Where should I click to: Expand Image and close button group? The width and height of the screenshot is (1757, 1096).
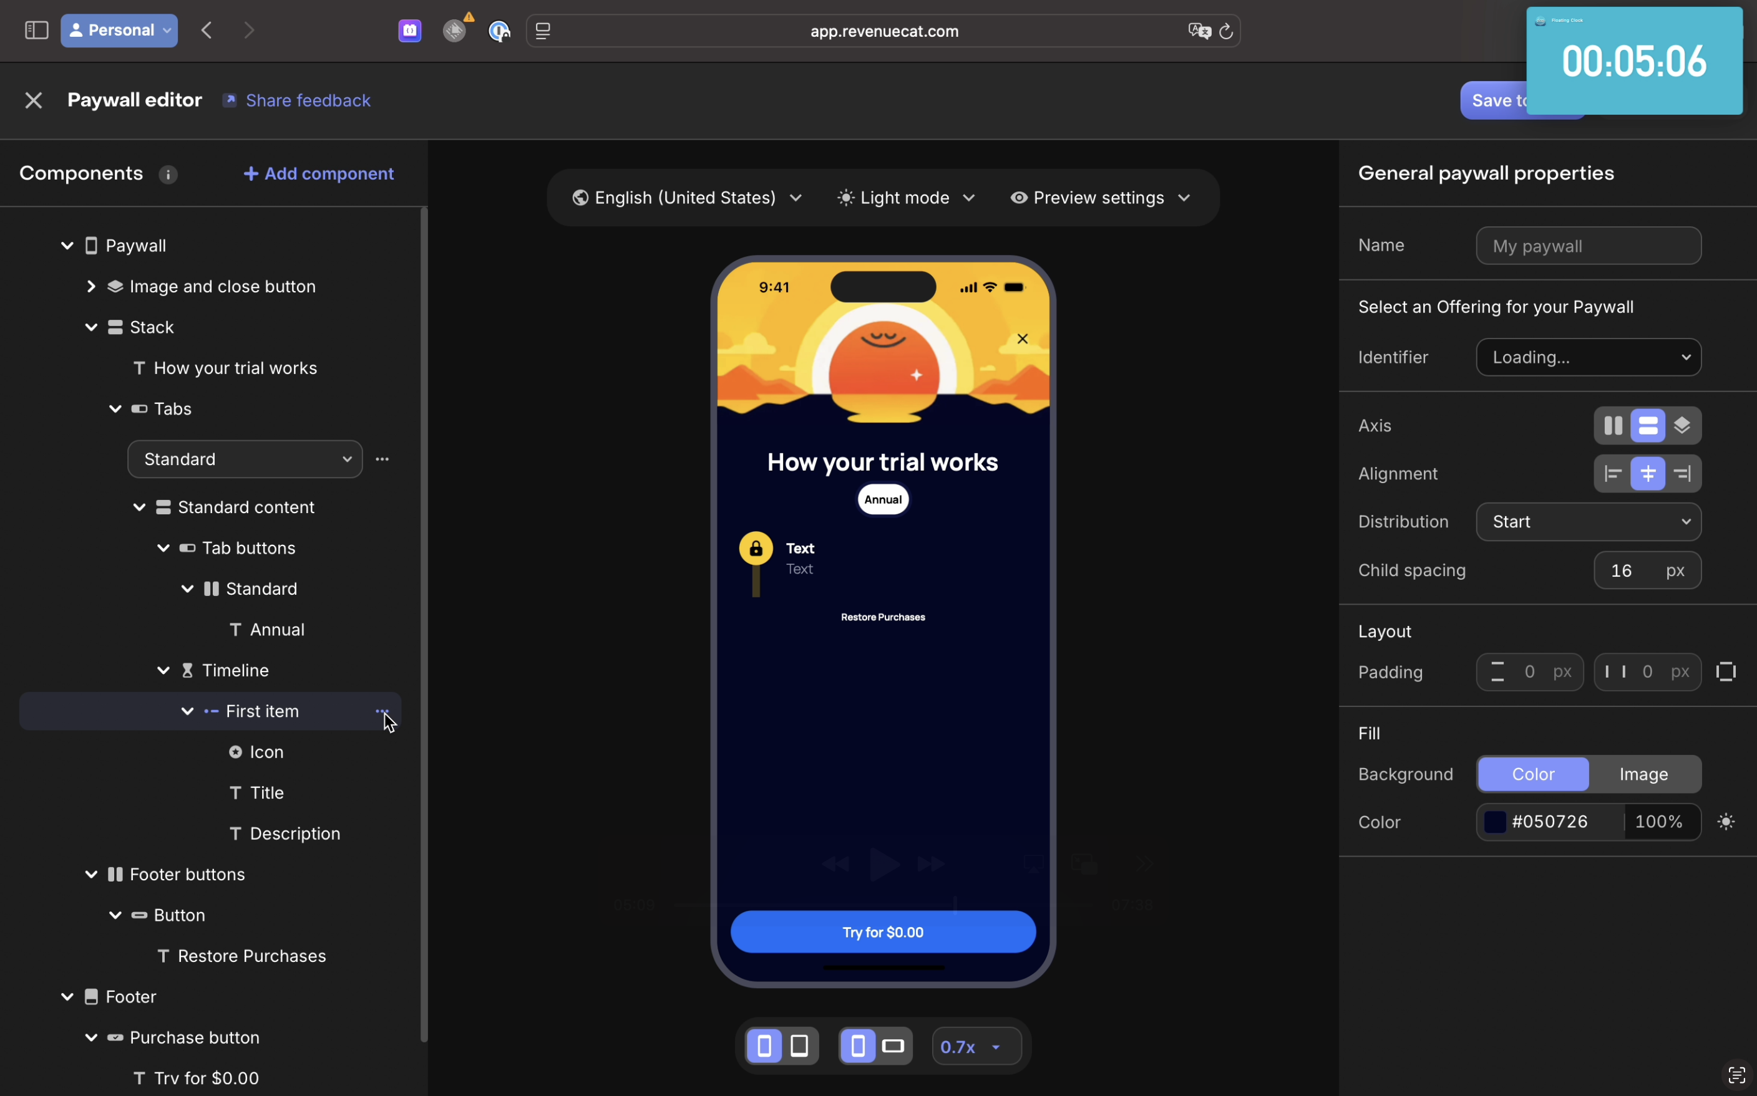tap(90, 286)
